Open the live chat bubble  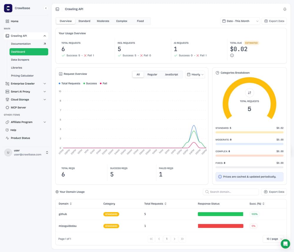click(285, 244)
